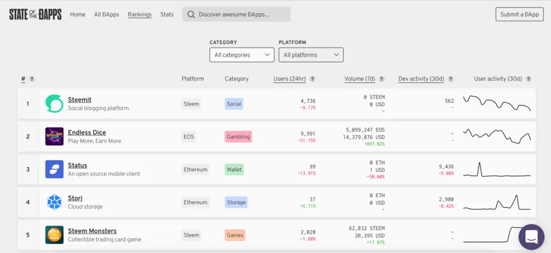Click help icon beside Volume (7d)
The image size is (551, 253).
point(381,79)
